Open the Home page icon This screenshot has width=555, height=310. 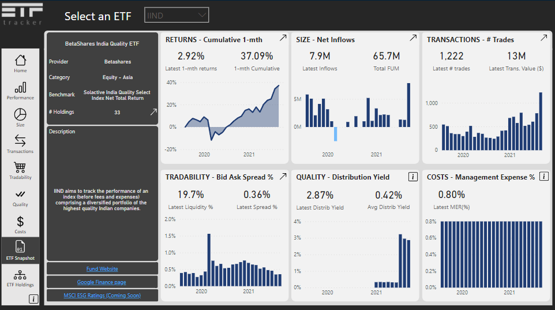click(20, 60)
